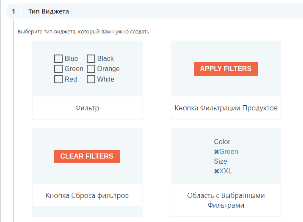Remove the Green color filter x icon

(216, 152)
